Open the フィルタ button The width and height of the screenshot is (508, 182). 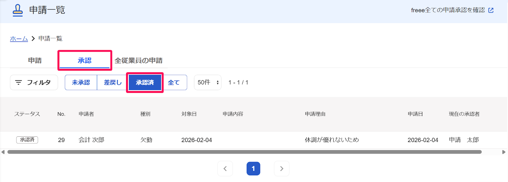point(34,82)
